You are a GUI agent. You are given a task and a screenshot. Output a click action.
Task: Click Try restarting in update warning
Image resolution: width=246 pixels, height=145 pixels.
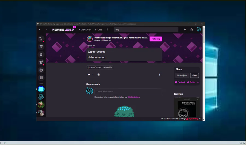[192, 119]
